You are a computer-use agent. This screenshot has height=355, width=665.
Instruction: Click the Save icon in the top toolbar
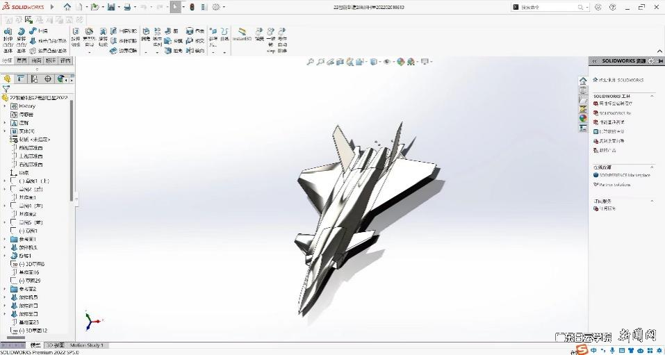pyautogui.click(x=111, y=7)
